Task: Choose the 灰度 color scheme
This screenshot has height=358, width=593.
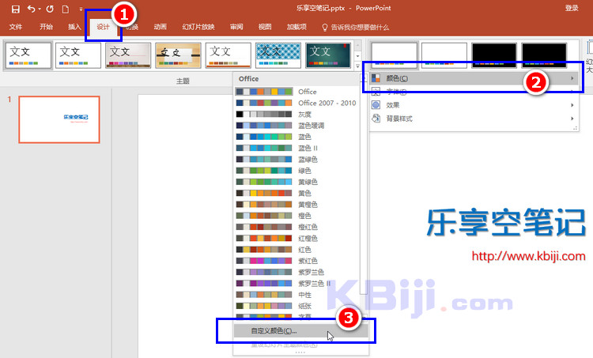Action: coord(296,114)
